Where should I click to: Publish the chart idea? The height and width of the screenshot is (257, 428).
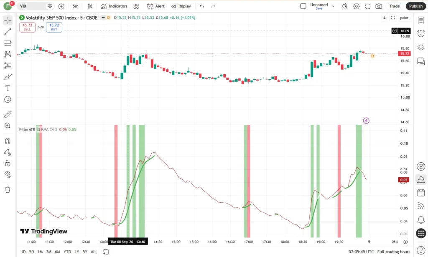(416, 6)
